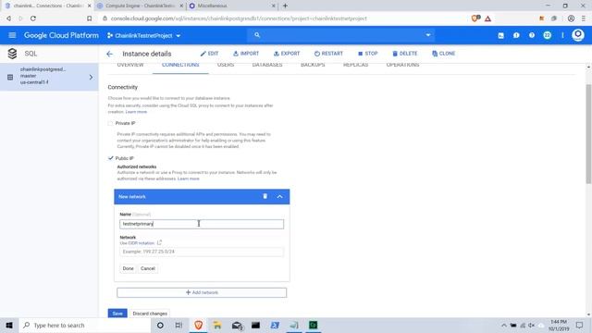Click the SQL product stack icon

coord(12,54)
